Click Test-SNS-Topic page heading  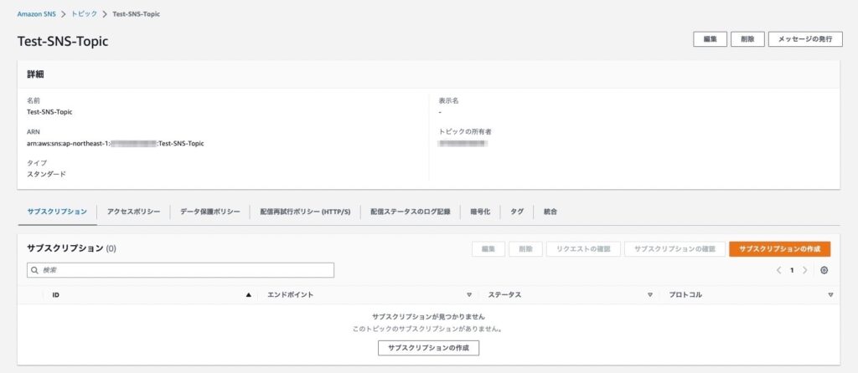coord(63,42)
